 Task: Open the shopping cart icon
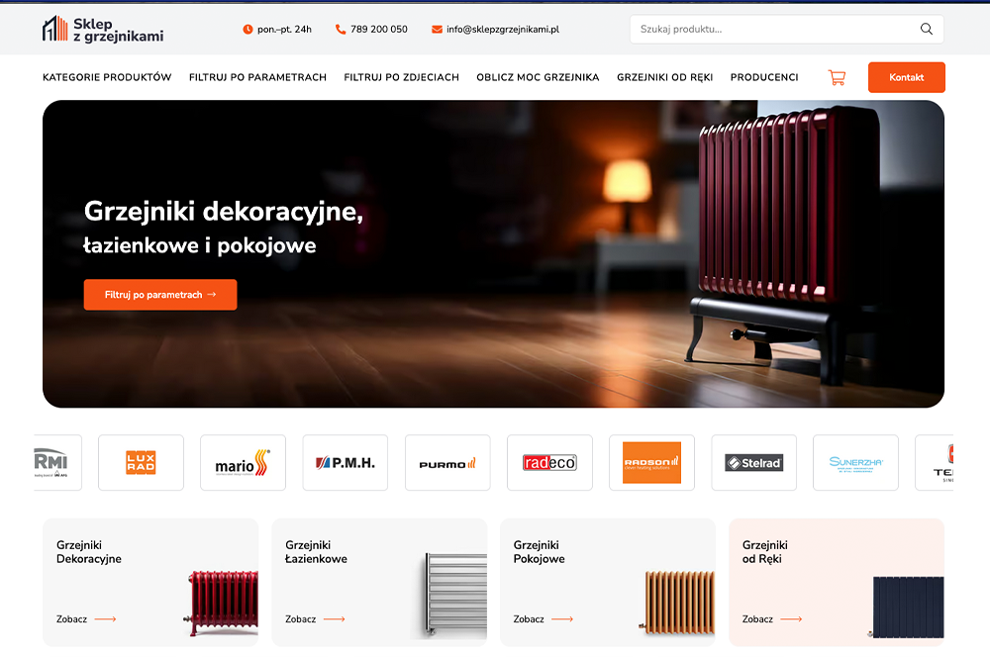click(837, 77)
